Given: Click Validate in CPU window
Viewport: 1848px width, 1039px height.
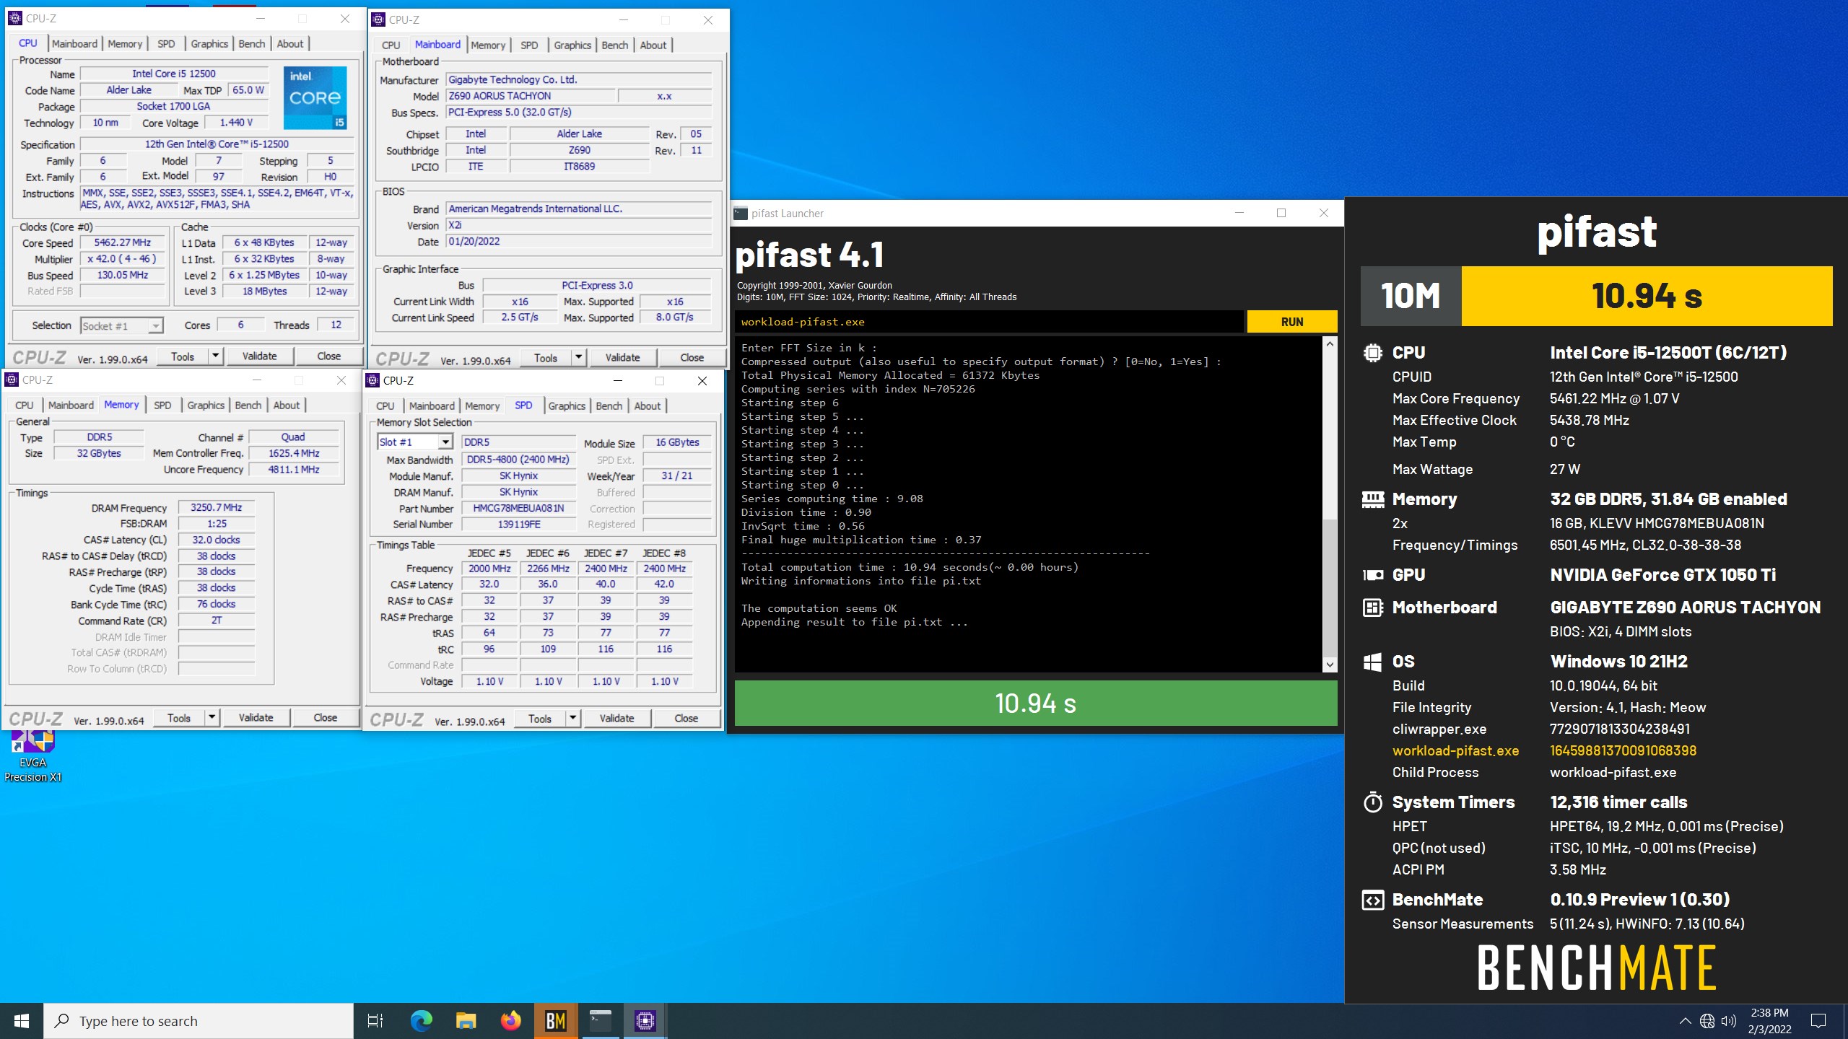Looking at the screenshot, I should click(259, 356).
